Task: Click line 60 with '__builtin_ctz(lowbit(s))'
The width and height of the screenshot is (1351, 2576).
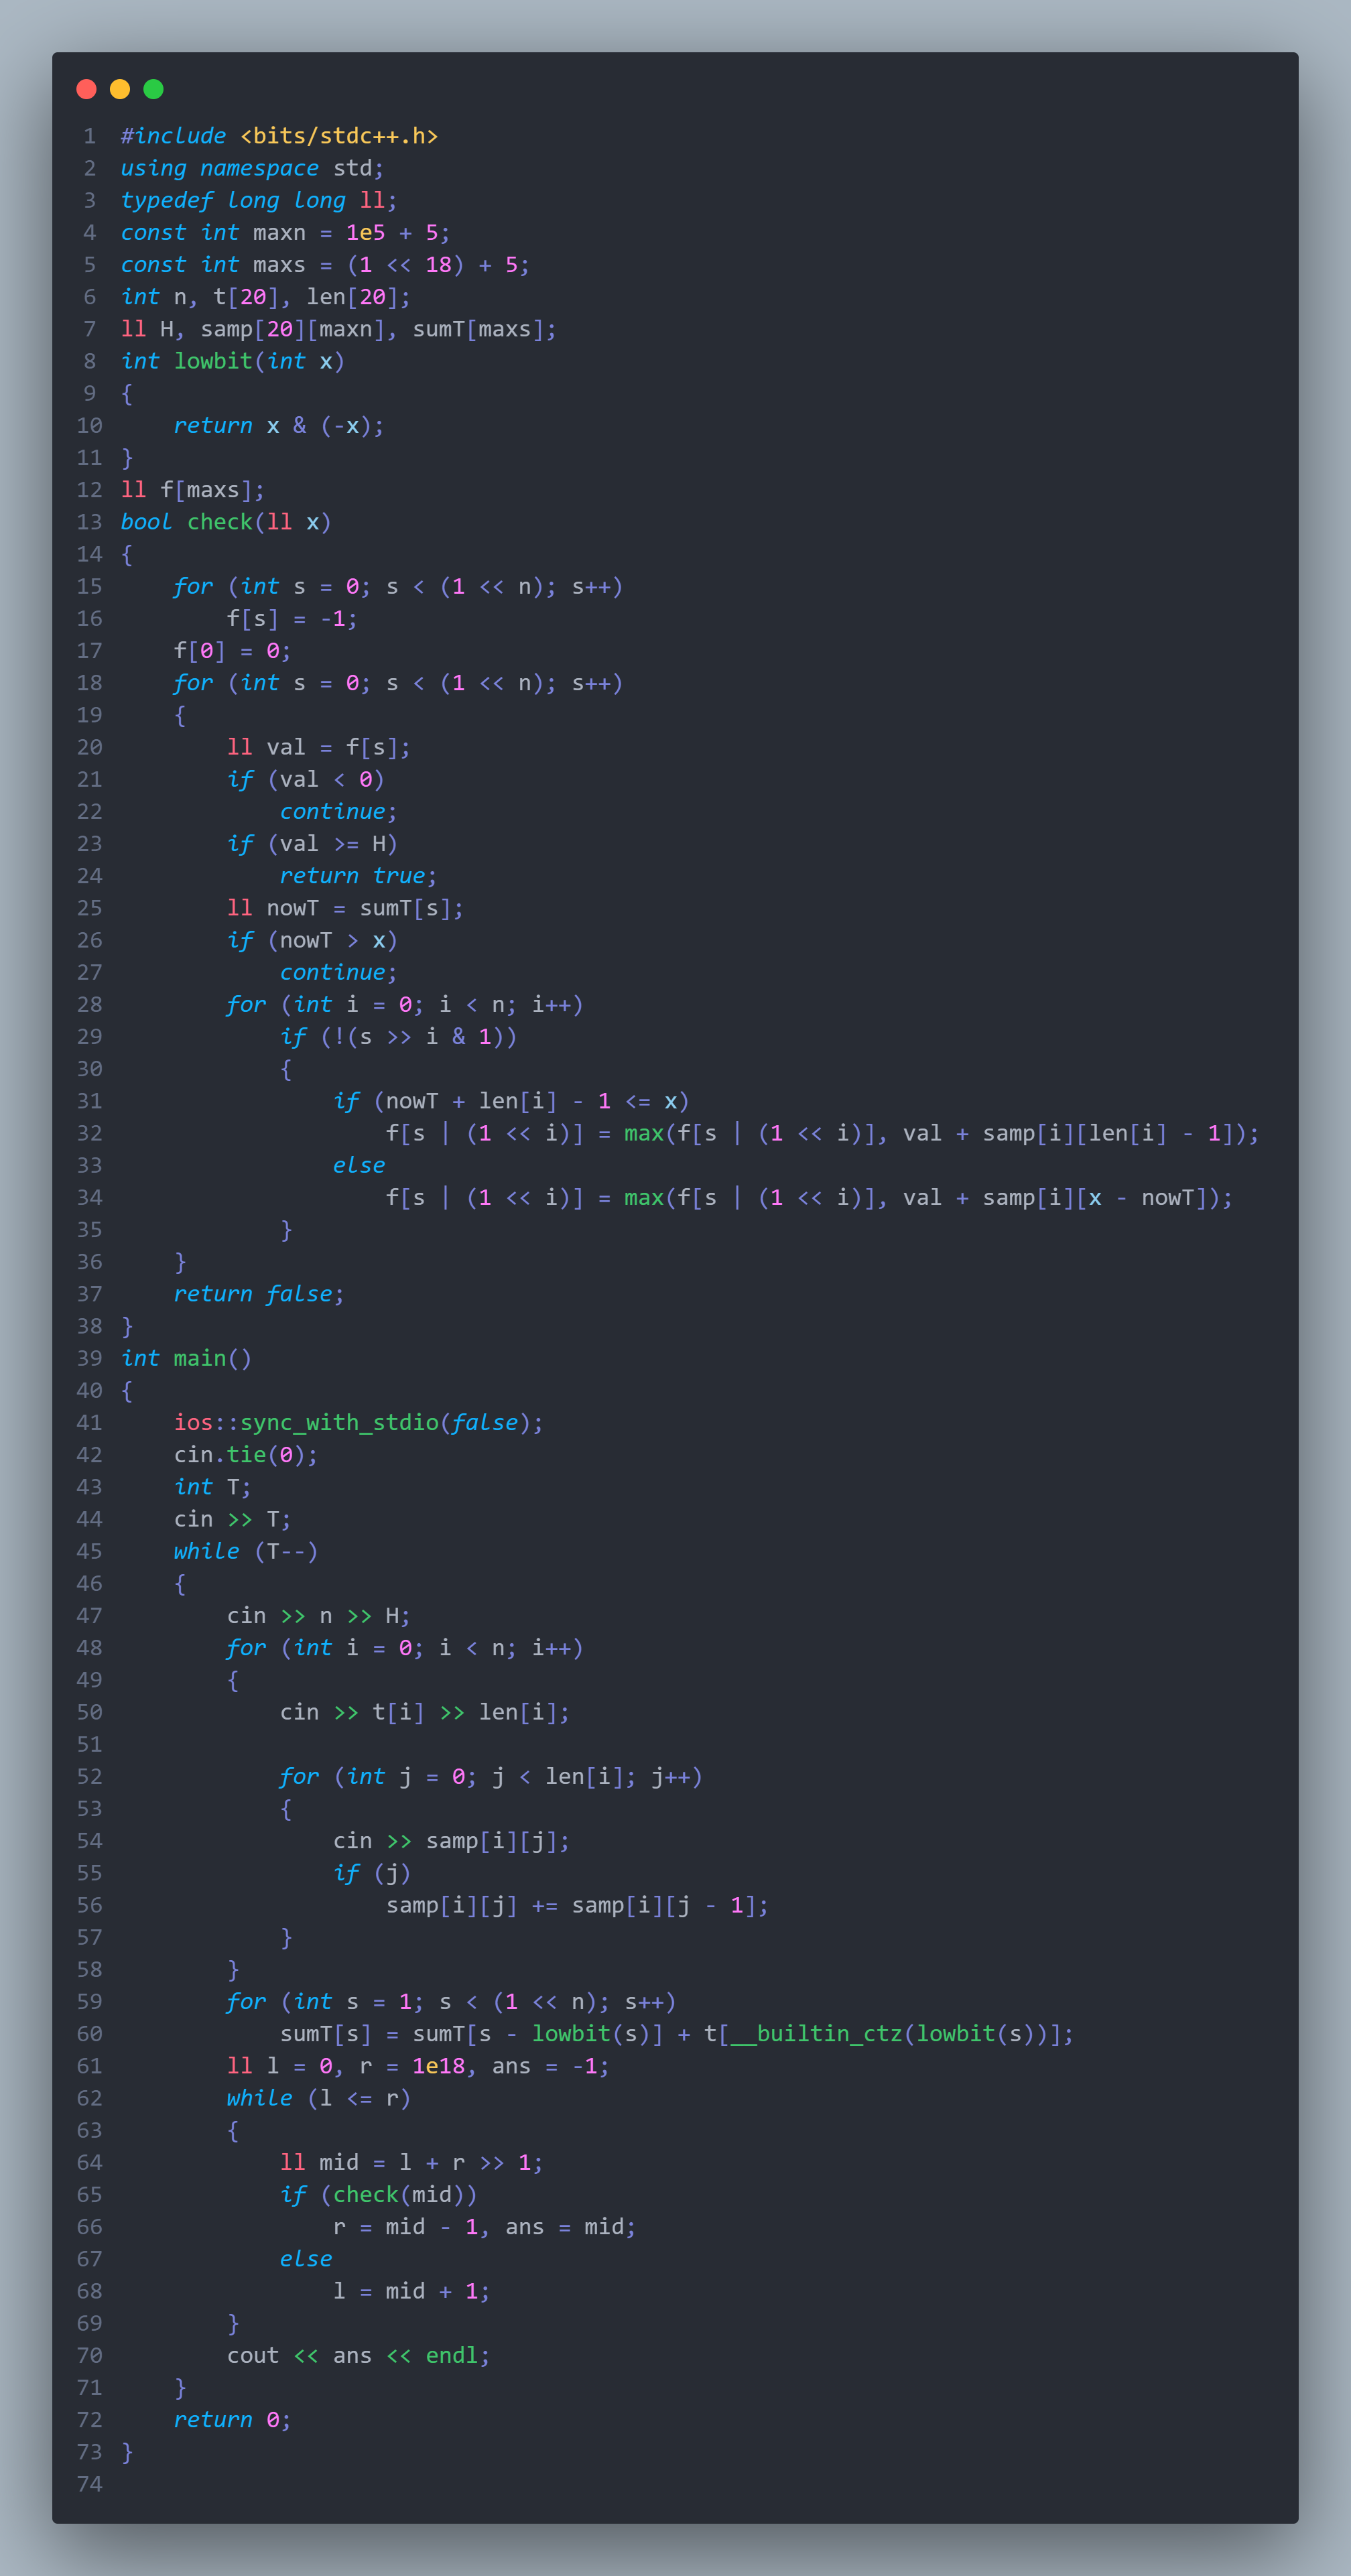Action: 677,2034
